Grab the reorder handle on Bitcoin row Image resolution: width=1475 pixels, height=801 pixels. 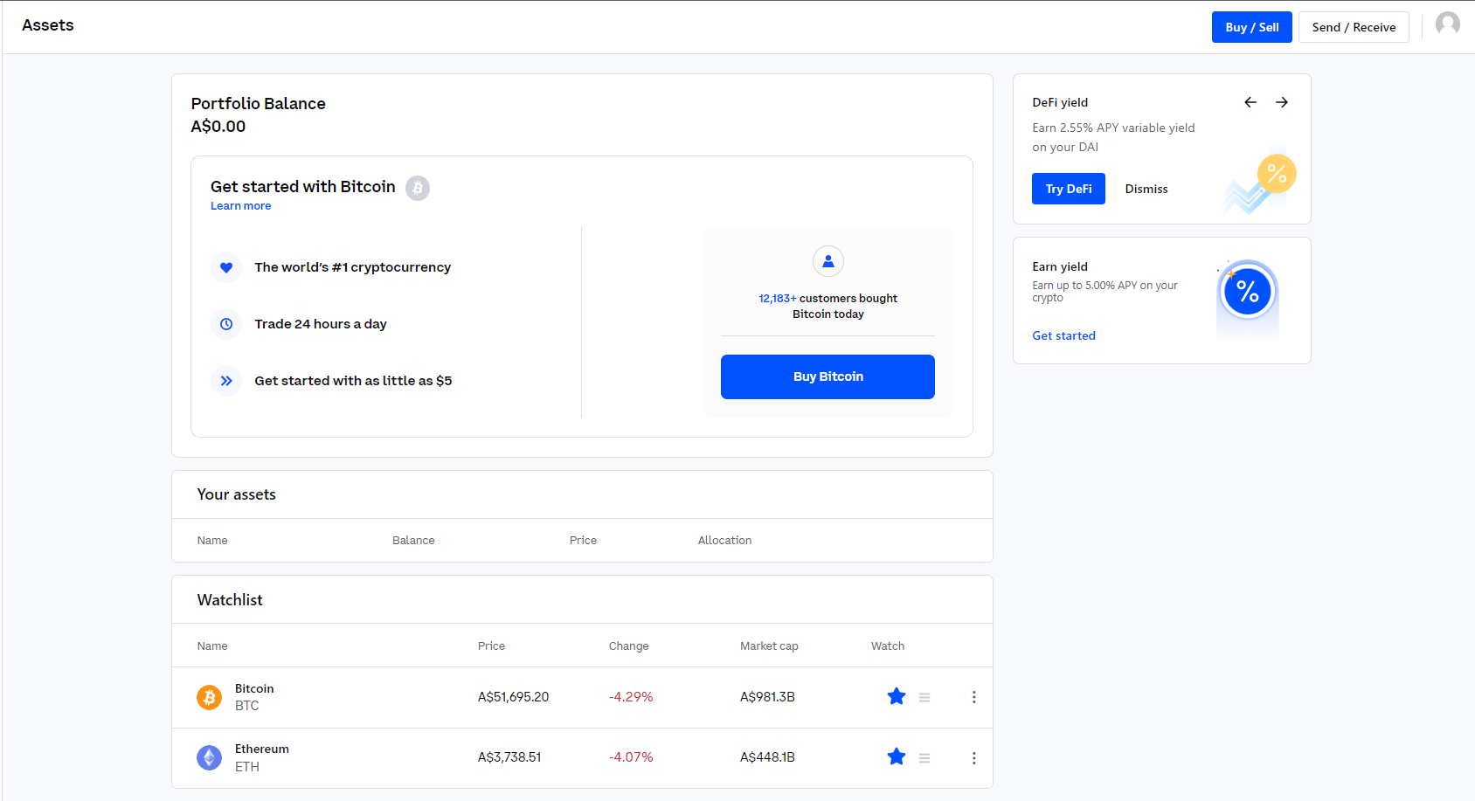(924, 697)
